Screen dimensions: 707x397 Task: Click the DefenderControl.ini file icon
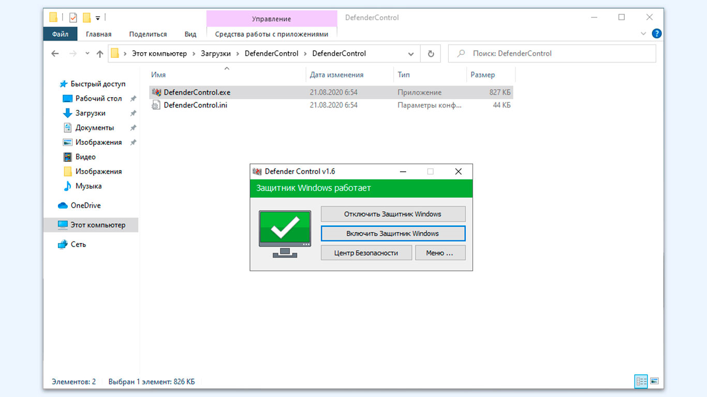[x=156, y=105]
